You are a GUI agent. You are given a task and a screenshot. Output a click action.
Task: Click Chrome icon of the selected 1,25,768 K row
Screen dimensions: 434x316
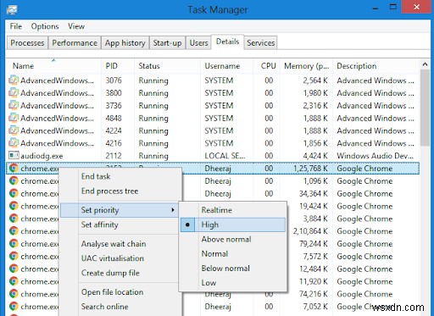(14, 169)
